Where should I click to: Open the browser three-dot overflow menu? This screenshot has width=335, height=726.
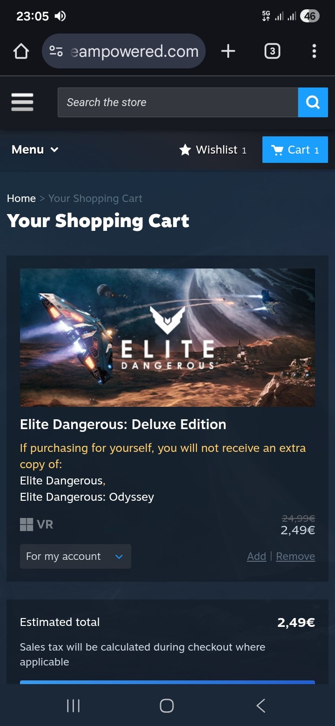click(x=314, y=51)
